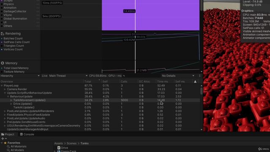Viewport: 270px width, 152px height.
Task: Toggle Batches Count chart series
Action: click(2, 38)
